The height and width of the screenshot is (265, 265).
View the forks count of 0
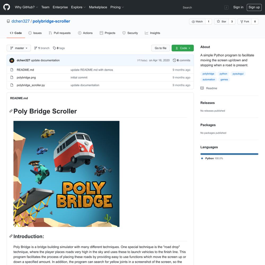(x=255, y=21)
